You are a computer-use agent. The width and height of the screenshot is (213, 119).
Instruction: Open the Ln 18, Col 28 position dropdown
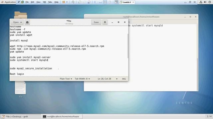tap(107, 79)
